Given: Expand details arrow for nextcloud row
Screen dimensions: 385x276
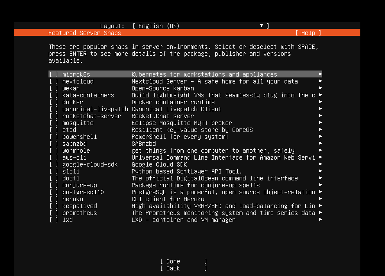Looking at the screenshot, I should pyautogui.click(x=320, y=81).
